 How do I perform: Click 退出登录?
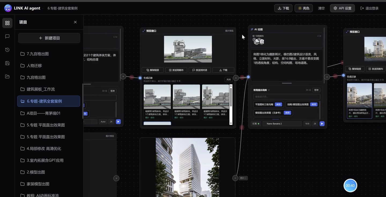[369, 8]
